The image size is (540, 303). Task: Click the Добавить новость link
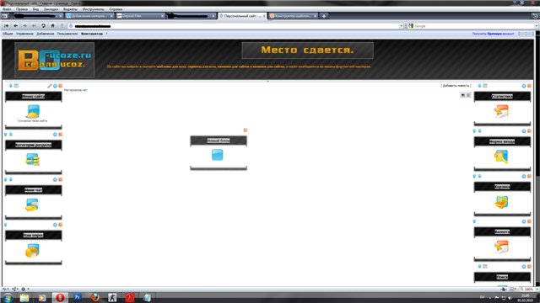pos(456,86)
